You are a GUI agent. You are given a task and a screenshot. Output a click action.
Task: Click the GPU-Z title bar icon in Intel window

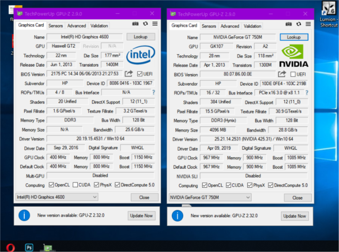[x=20, y=14]
